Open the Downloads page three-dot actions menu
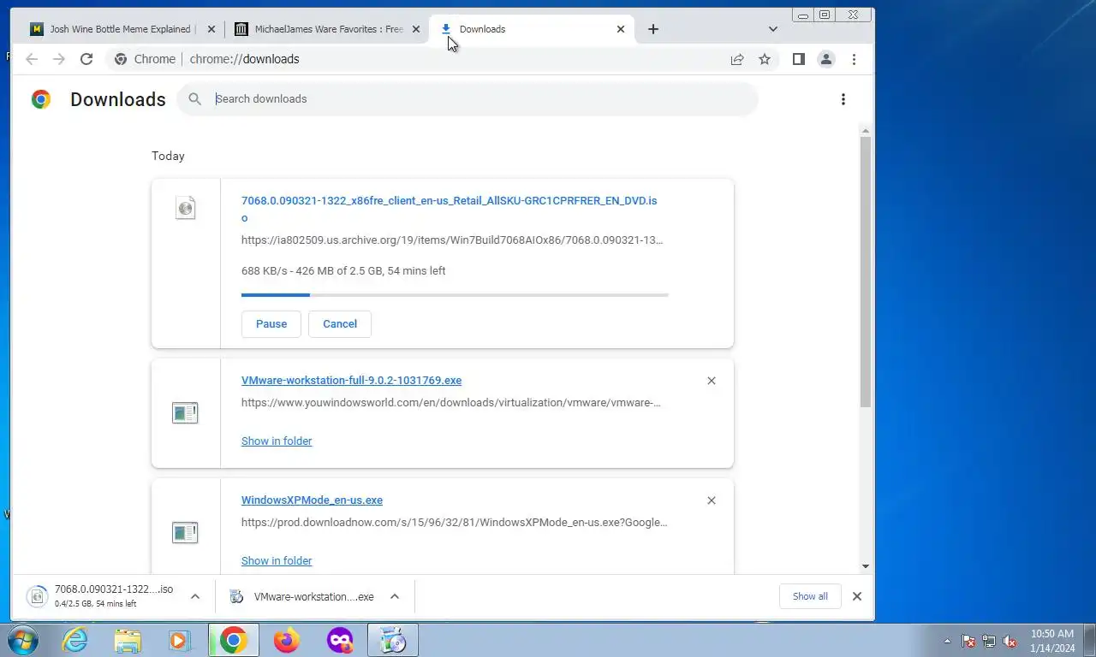 [x=843, y=99]
